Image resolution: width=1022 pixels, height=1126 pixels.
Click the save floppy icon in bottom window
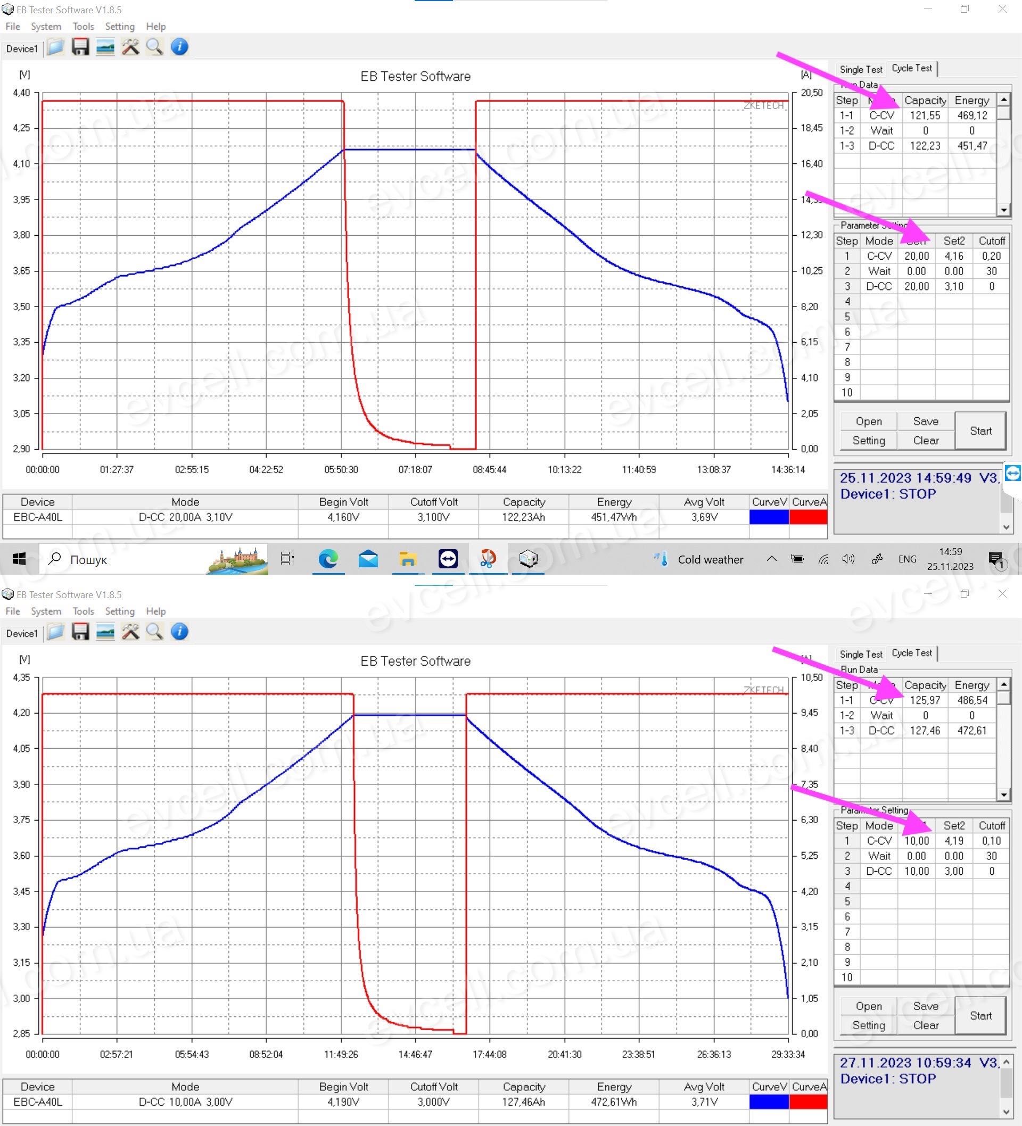point(80,632)
